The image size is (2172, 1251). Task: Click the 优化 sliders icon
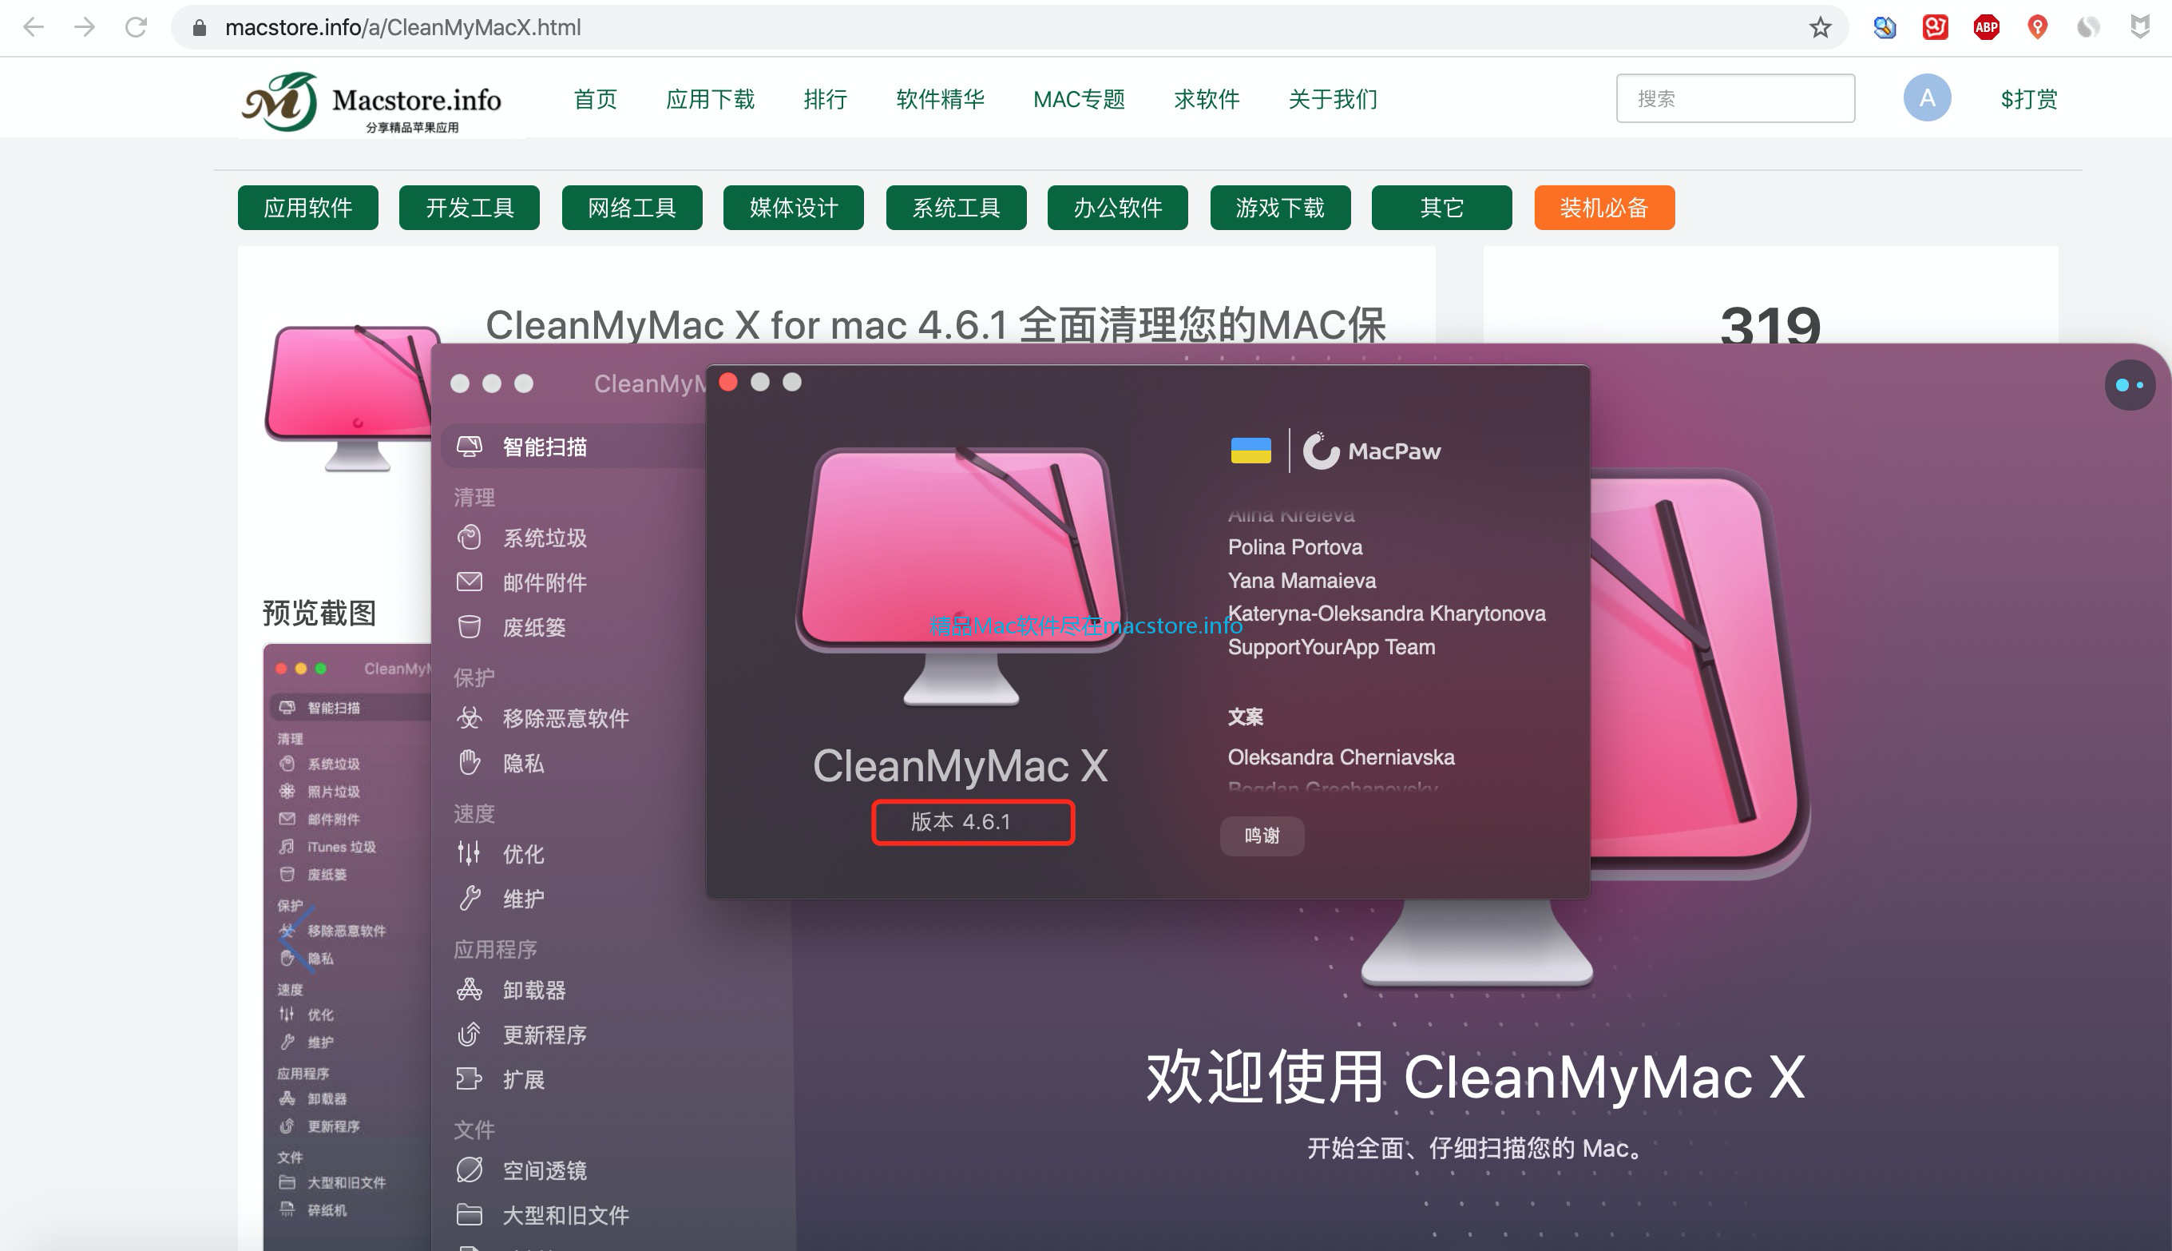pos(469,853)
